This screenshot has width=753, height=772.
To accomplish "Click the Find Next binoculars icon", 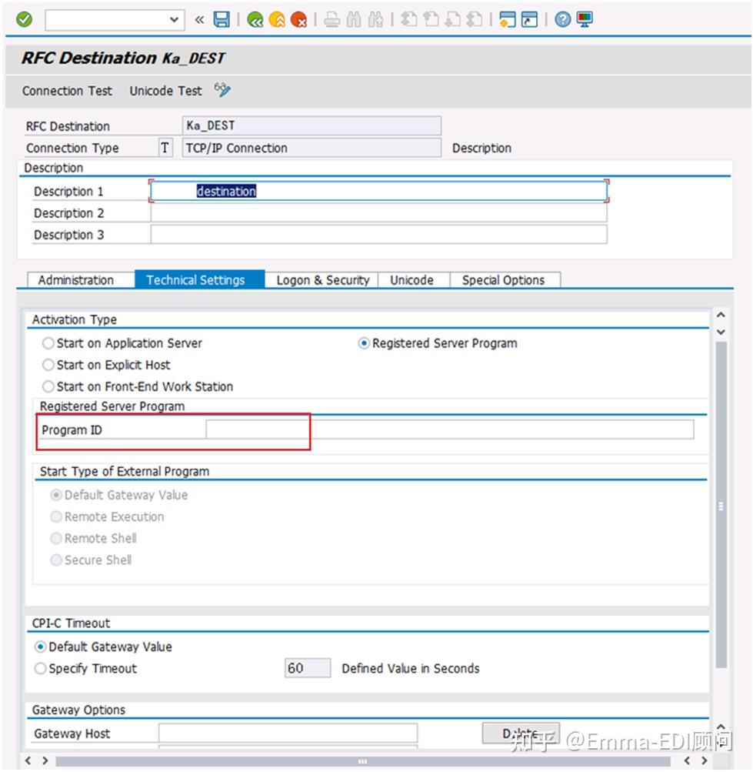I will point(375,20).
